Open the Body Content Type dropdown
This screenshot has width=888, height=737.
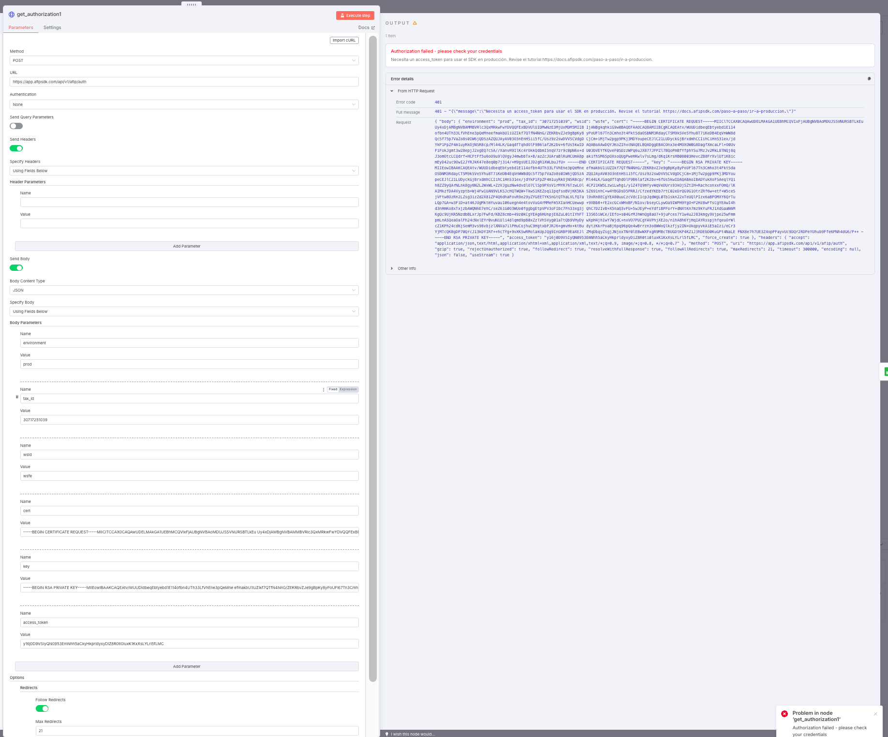pos(184,290)
